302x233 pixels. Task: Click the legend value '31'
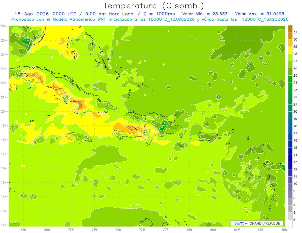click(295, 32)
